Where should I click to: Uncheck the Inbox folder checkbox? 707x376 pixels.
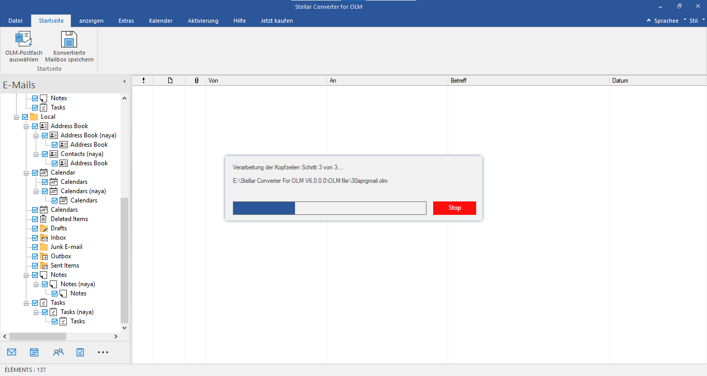35,238
